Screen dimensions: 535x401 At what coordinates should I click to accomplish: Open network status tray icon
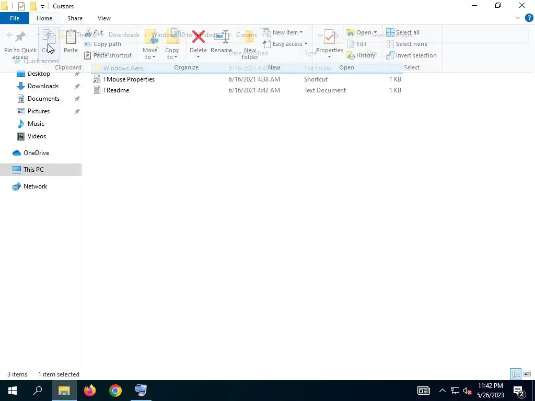455,391
